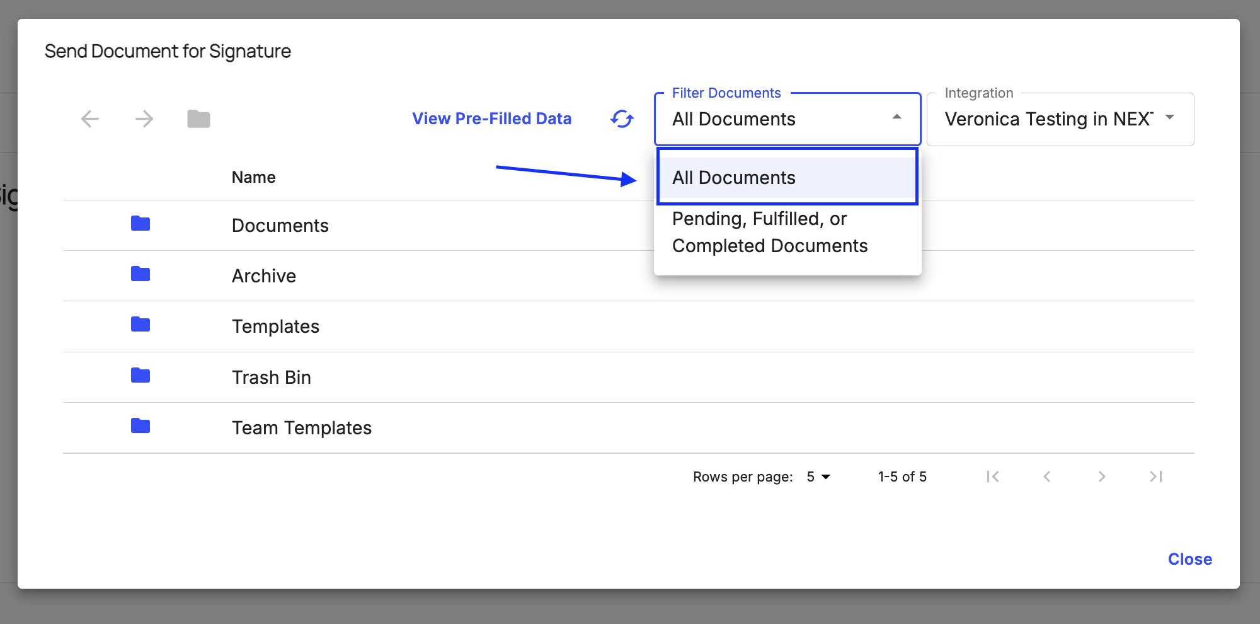Go to next page pagination icon
Viewport: 1260px width, 624px height.
click(1102, 477)
